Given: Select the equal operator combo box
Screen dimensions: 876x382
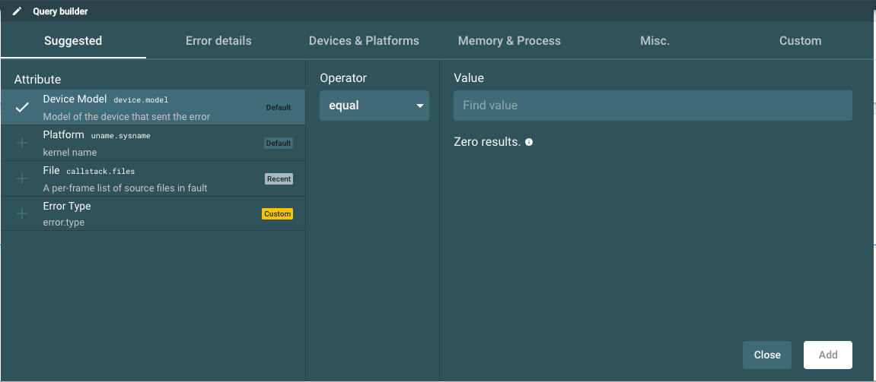Looking at the screenshot, I should 374,106.
